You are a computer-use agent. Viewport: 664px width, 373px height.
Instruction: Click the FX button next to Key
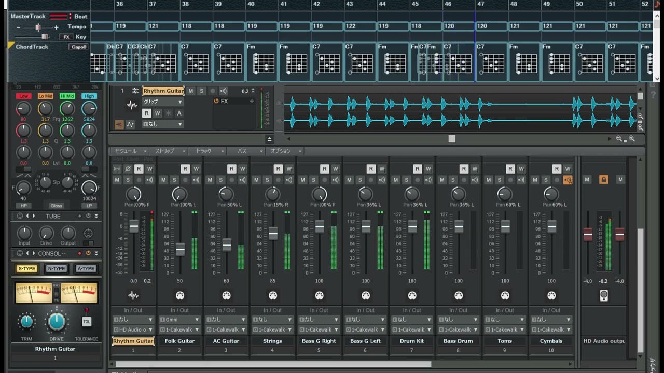[x=66, y=37]
